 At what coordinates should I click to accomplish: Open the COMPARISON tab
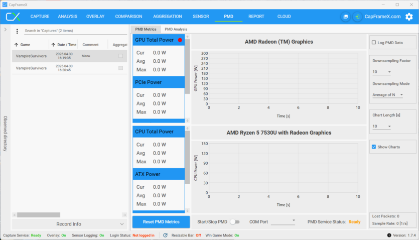click(128, 17)
